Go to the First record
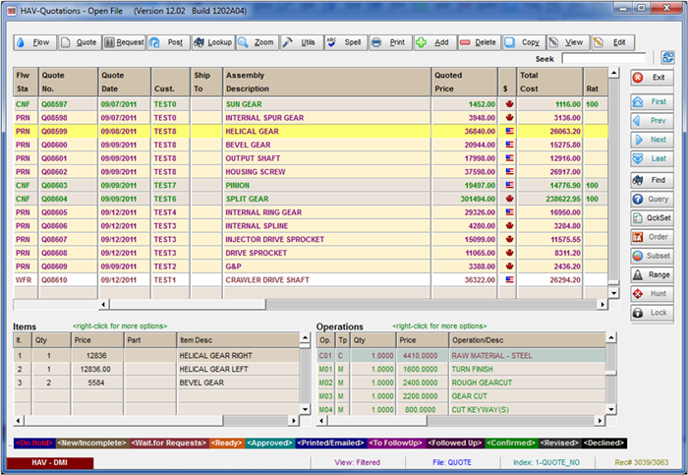This screenshot has height=475, width=688. pos(652,102)
